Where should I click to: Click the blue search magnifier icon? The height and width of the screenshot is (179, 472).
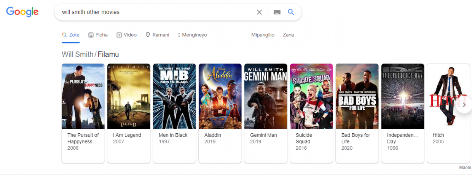pos(291,12)
